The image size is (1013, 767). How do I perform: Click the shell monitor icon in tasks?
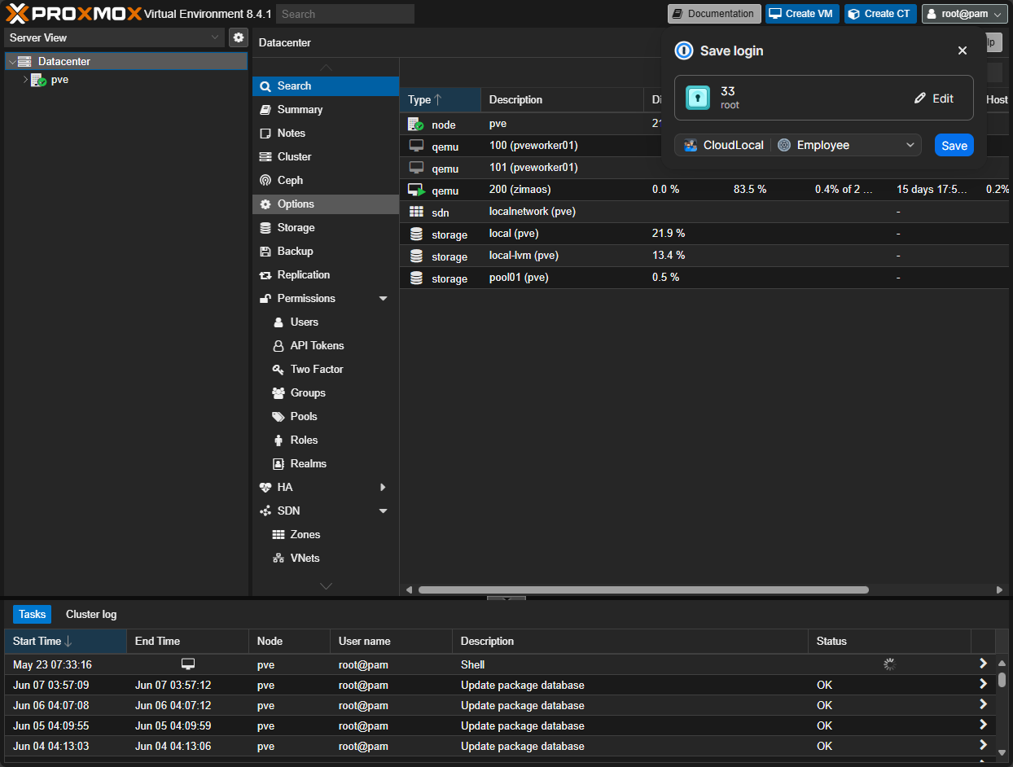187,664
